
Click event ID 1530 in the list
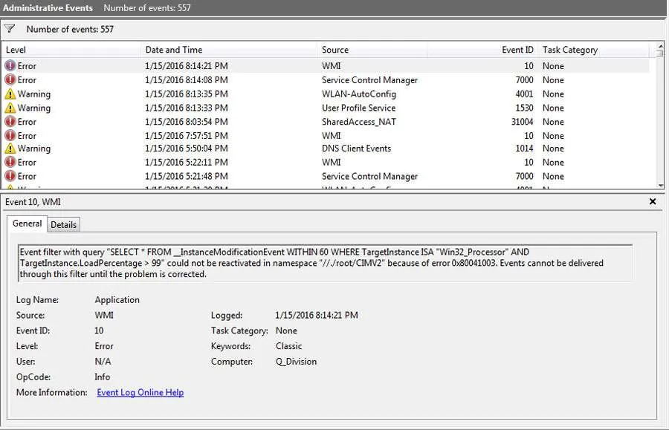[x=524, y=108]
